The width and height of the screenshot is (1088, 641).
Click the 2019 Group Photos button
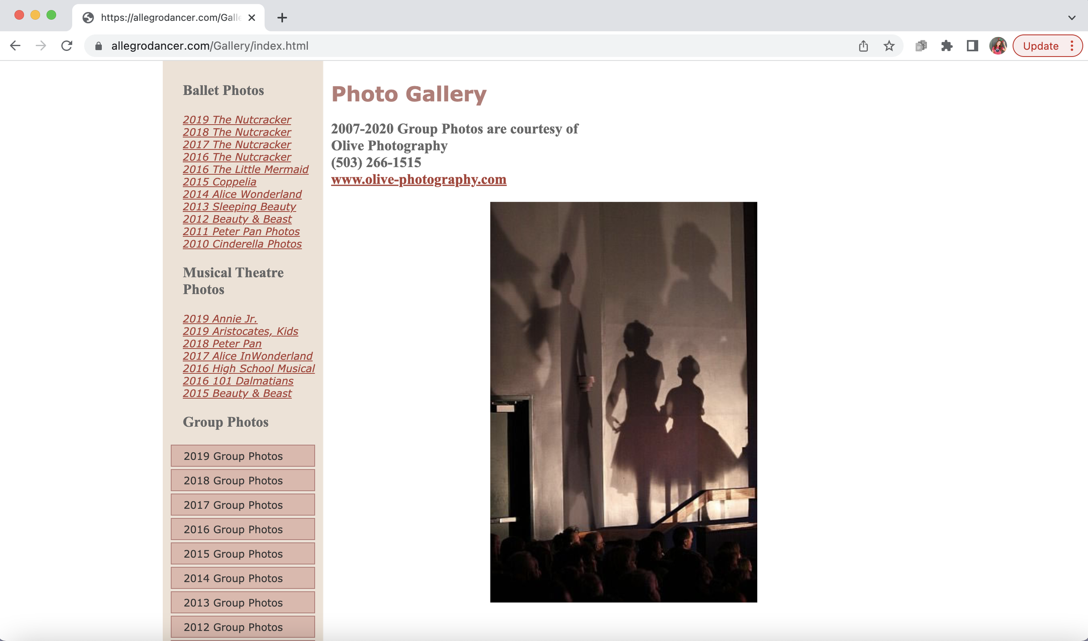pos(242,456)
